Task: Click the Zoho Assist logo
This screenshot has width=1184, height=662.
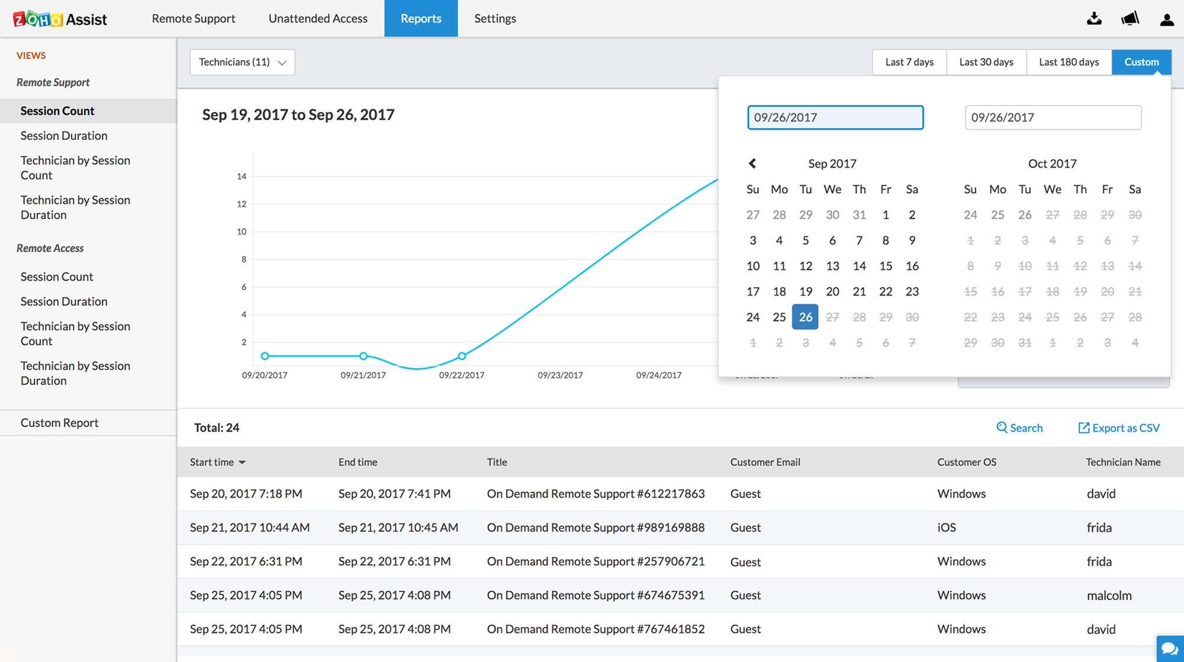Action: click(60, 19)
